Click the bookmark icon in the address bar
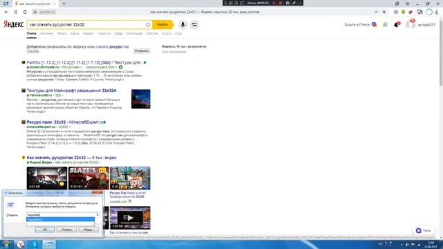This screenshot has height=249, width=443. 384,12
